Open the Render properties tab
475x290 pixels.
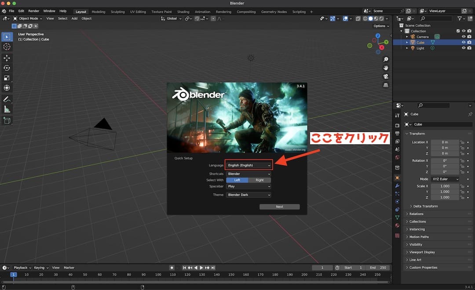pos(397,125)
